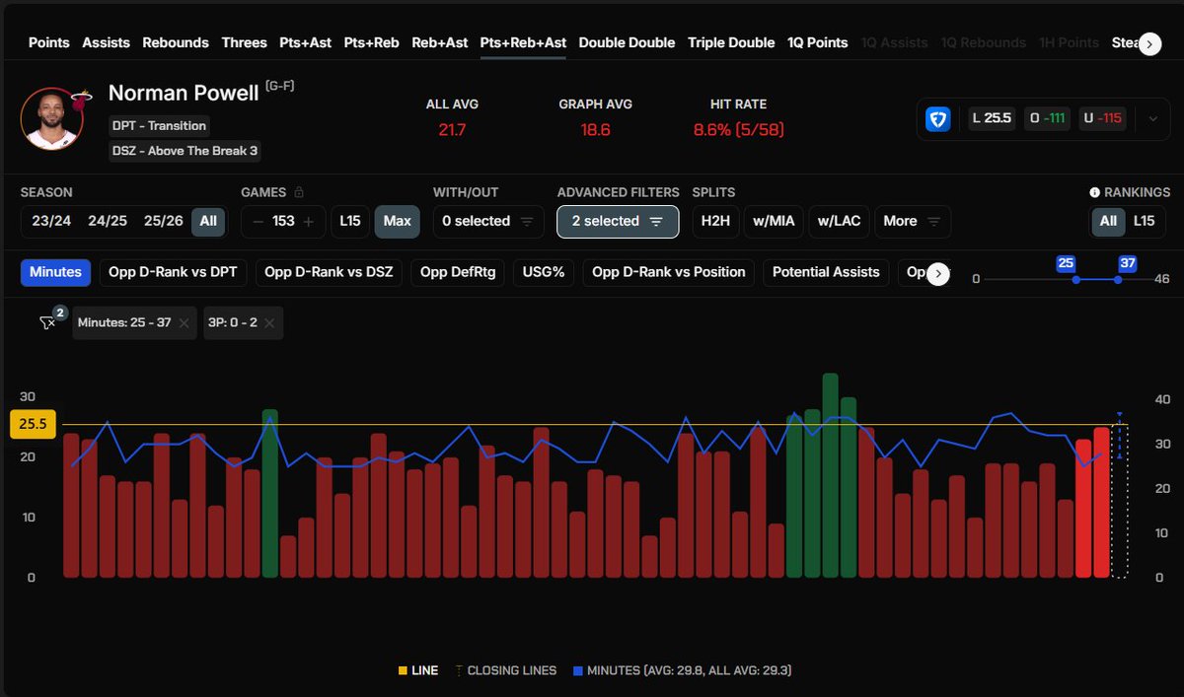Decrease games count with minus button
Image resolution: width=1184 pixels, height=697 pixels.
258,221
